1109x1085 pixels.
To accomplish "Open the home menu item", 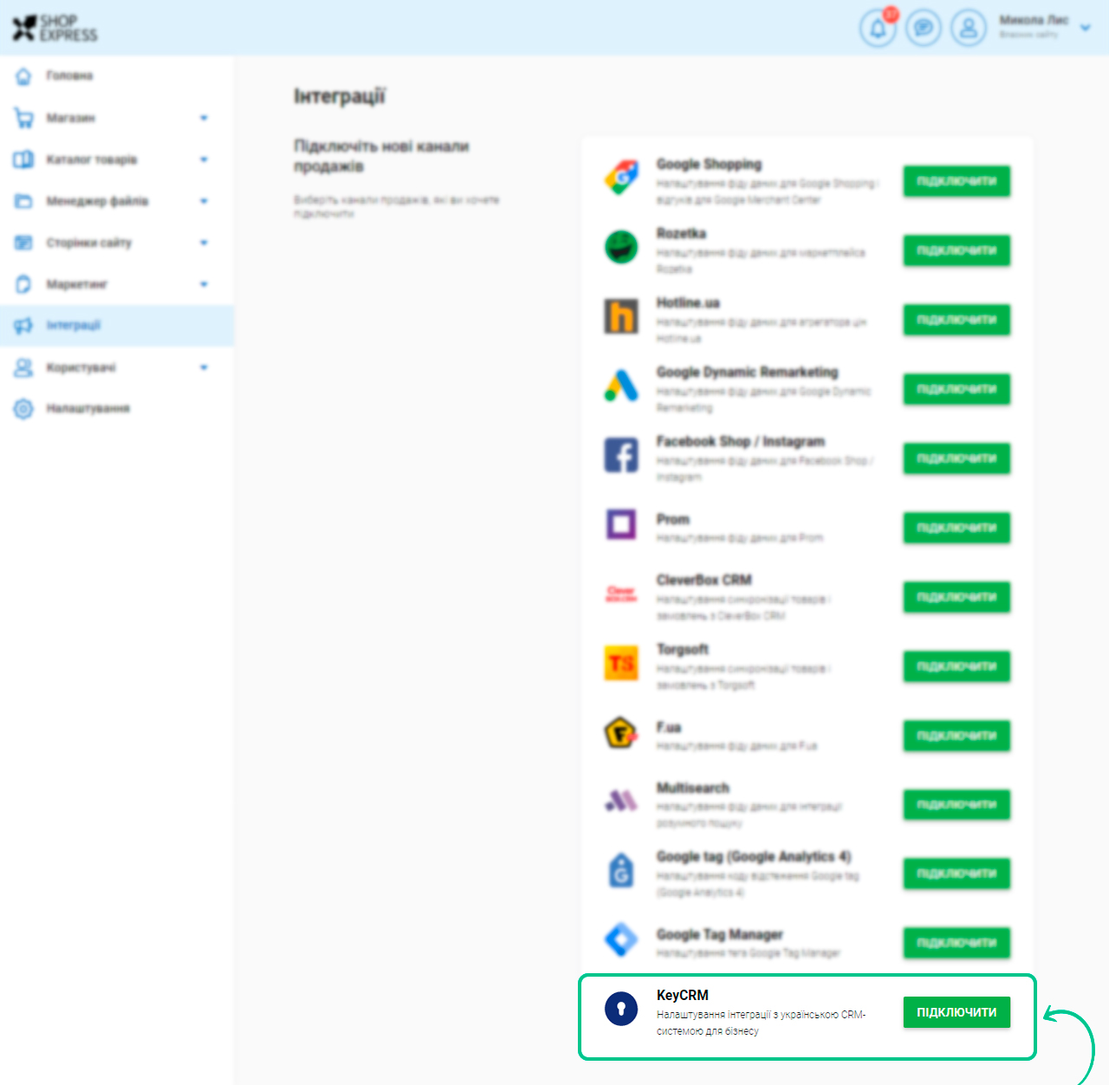I will point(117,76).
